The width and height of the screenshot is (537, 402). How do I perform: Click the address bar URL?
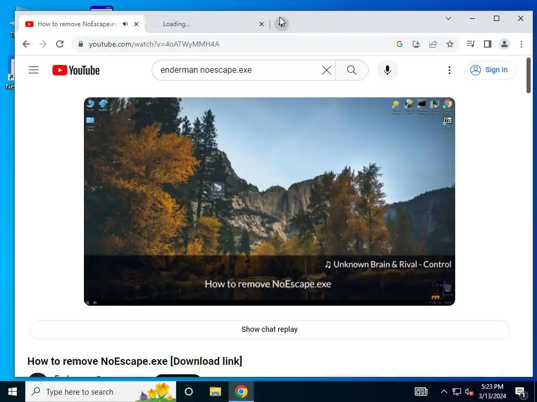(154, 44)
